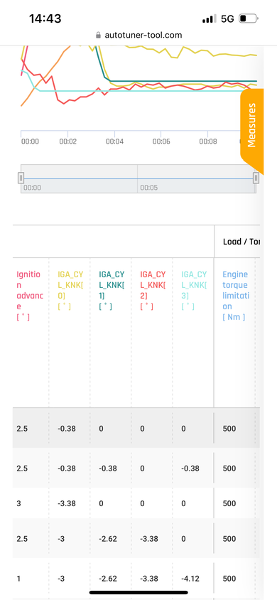Image resolution: width=277 pixels, height=600 pixels.
Task: Select the Engine torque limitation column header
Action: click(235, 296)
